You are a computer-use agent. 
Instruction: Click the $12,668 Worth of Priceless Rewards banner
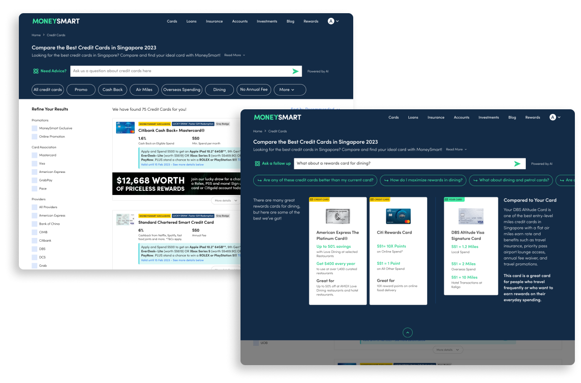[176, 184]
